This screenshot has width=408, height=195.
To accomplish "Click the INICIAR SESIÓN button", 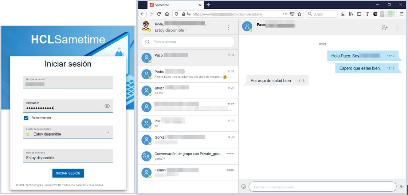I will 68,174.
